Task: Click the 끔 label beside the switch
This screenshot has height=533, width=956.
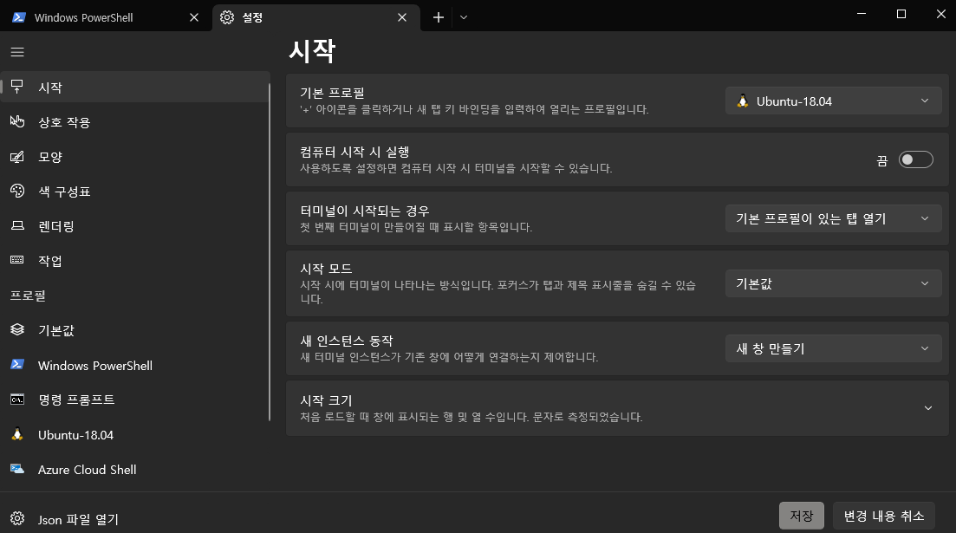Action: pyautogui.click(x=882, y=160)
